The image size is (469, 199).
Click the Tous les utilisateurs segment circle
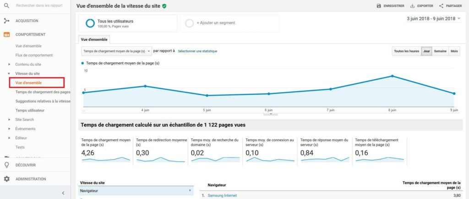coord(90,23)
